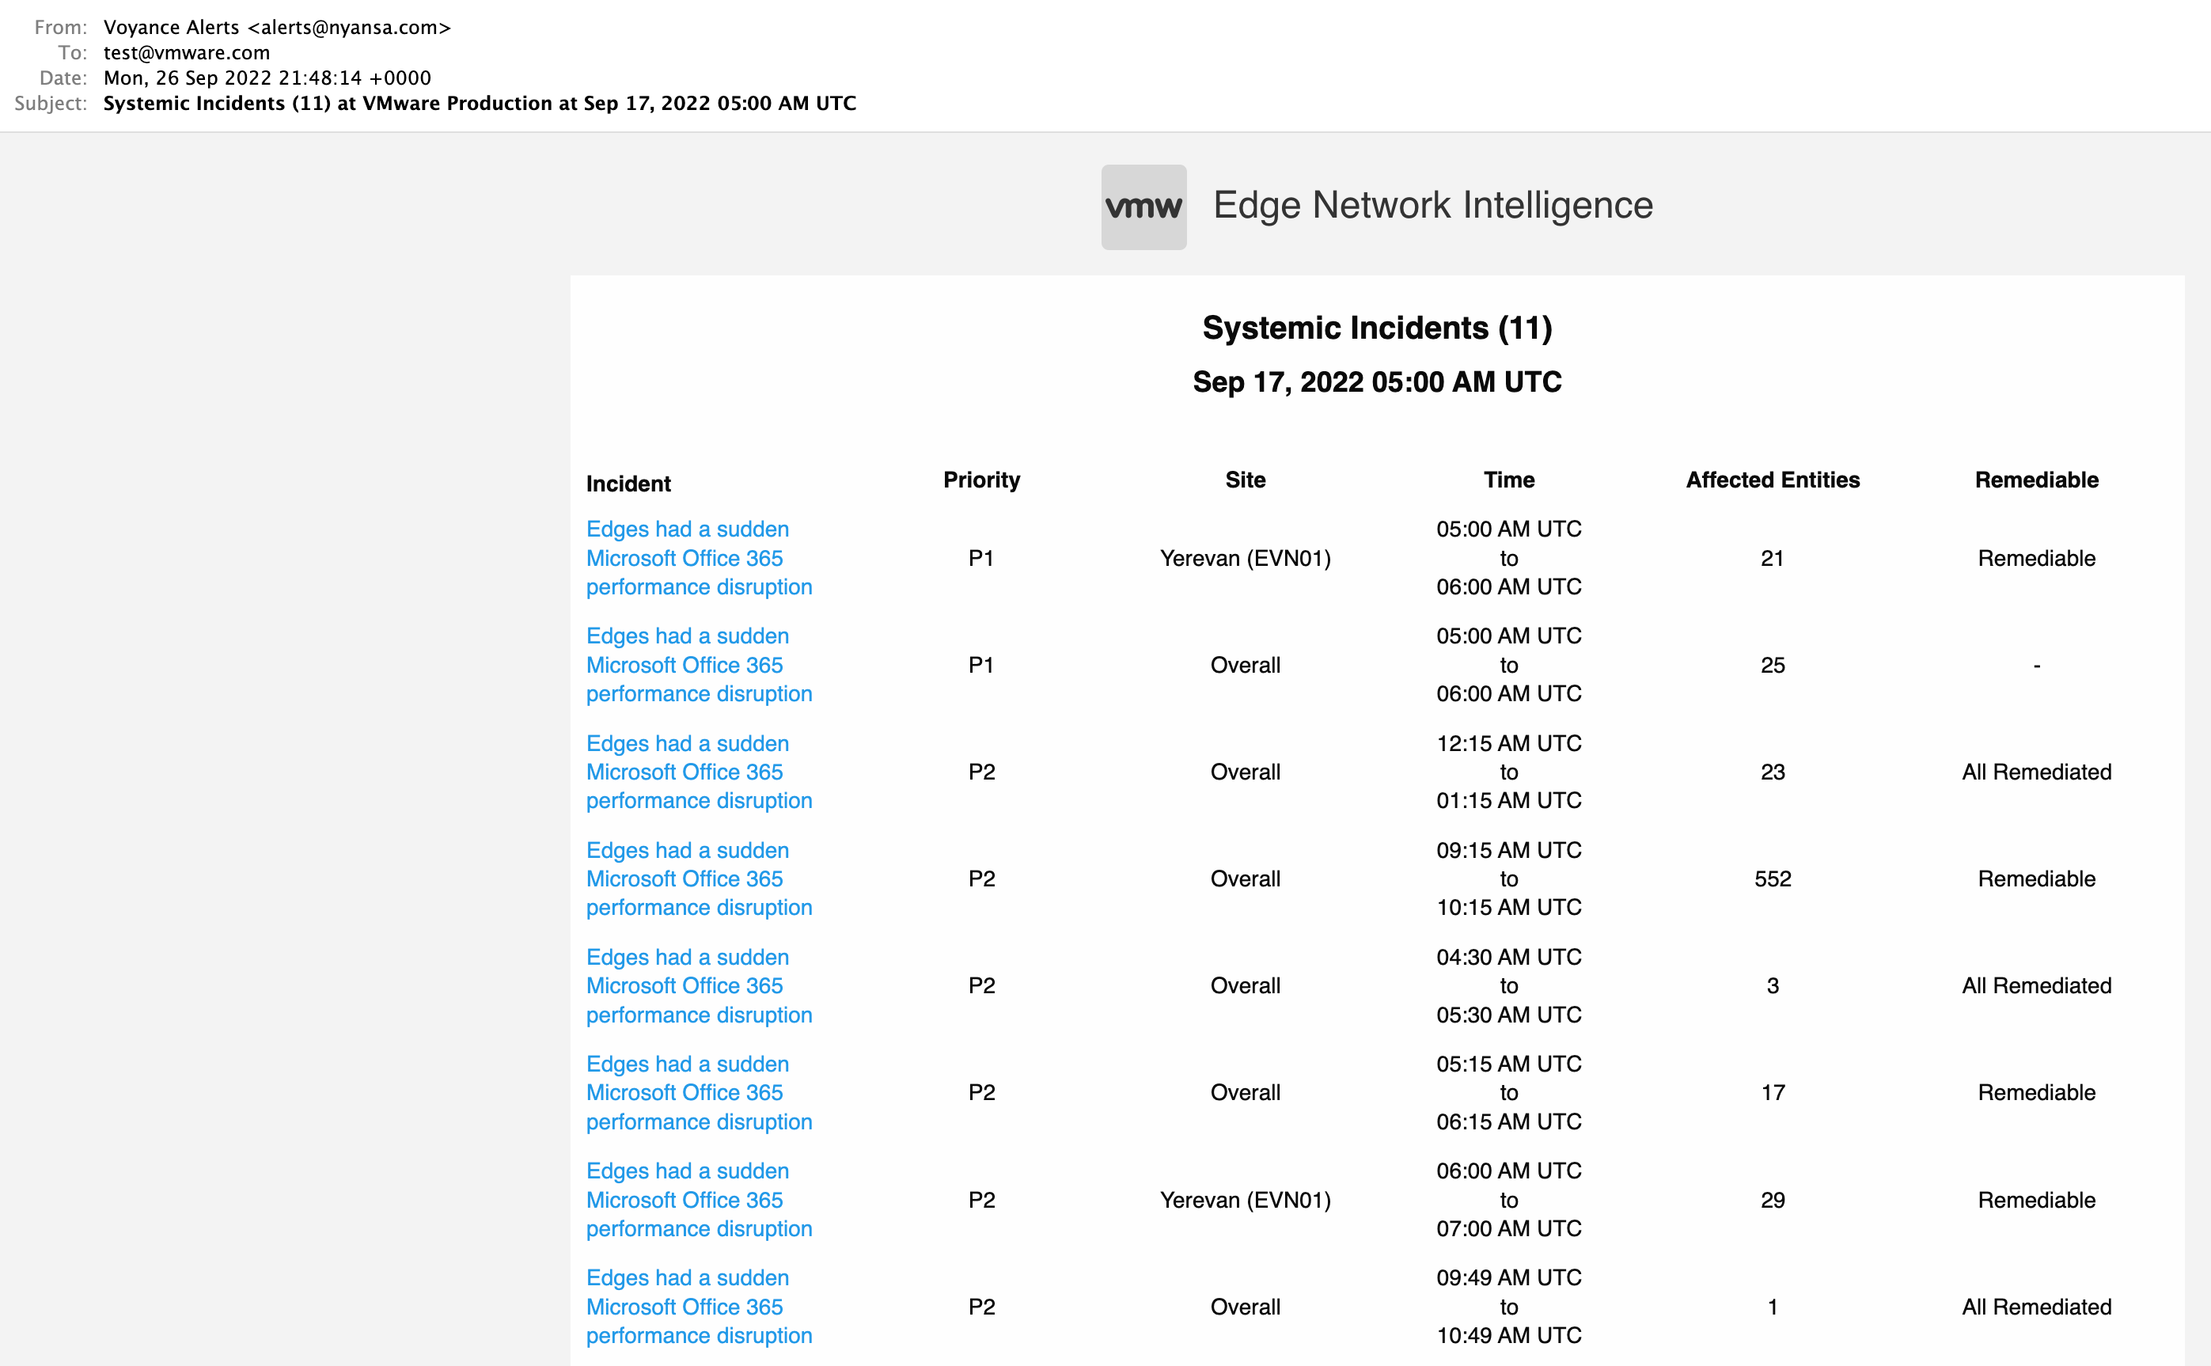The height and width of the screenshot is (1366, 2211).
Task: Click the Priority column header
Action: pos(982,480)
